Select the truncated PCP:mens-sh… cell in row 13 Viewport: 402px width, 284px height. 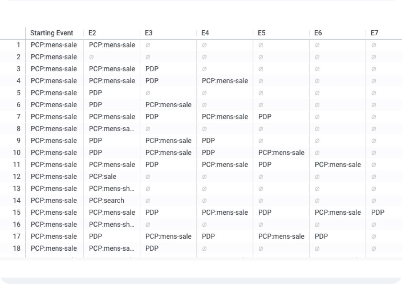click(x=111, y=189)
